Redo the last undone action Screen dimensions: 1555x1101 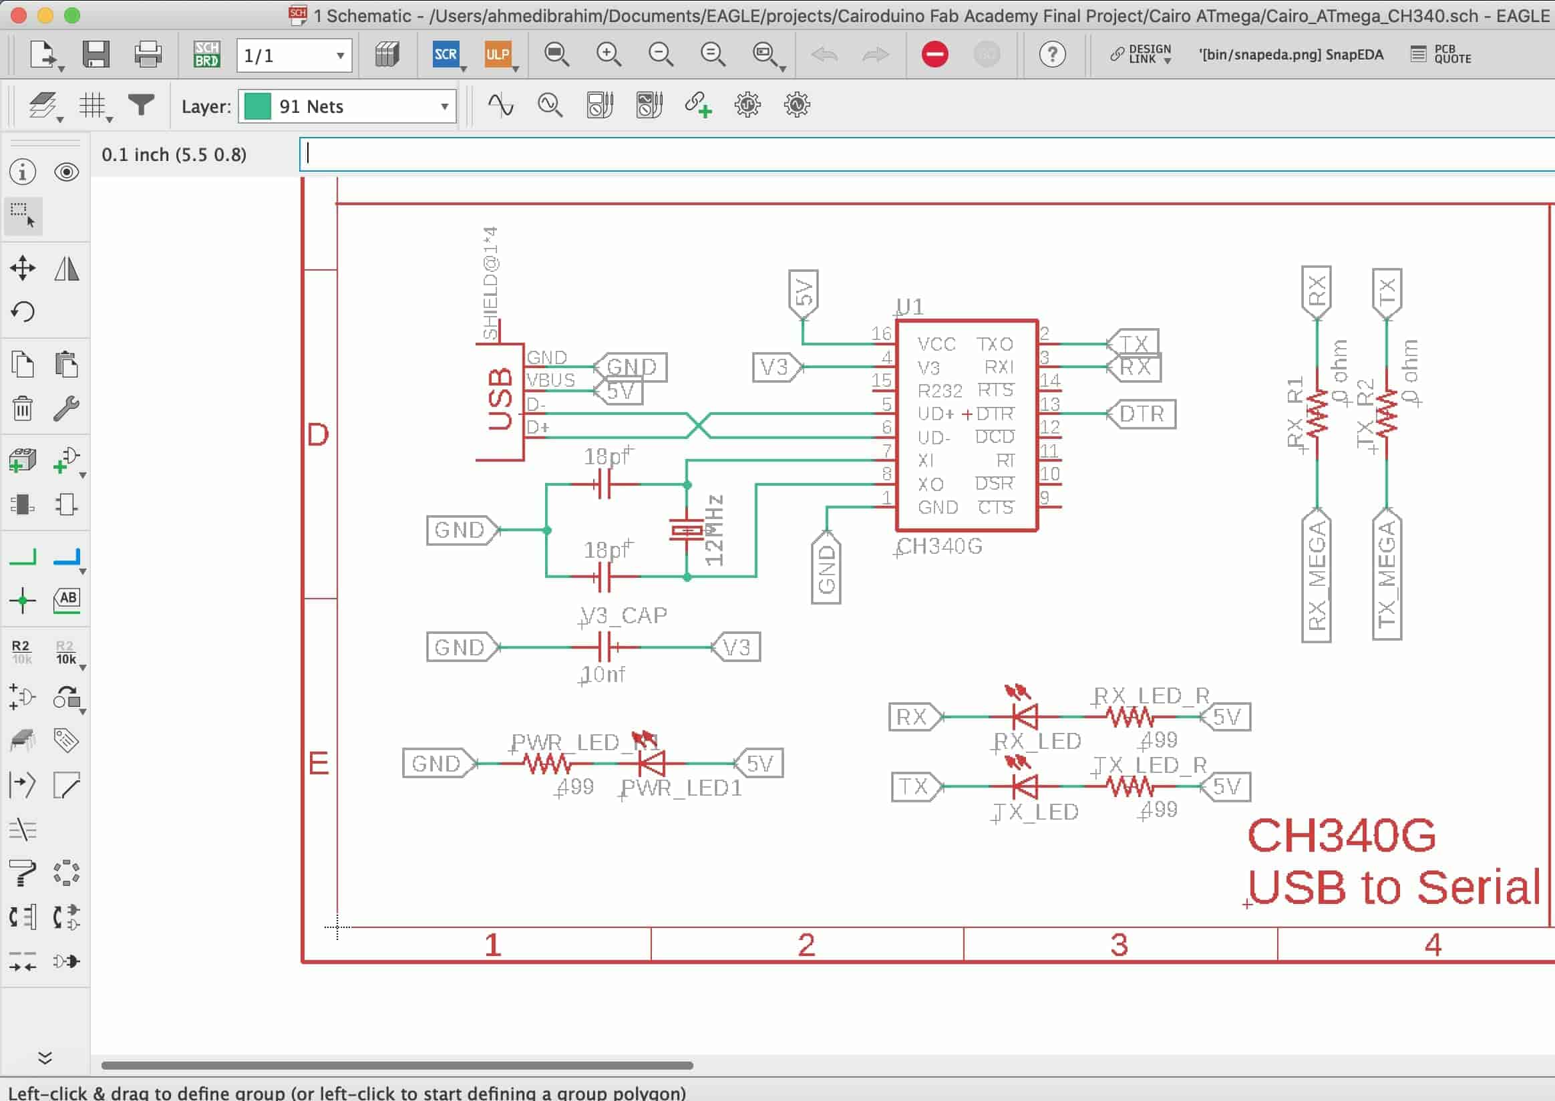coord(875,54)
